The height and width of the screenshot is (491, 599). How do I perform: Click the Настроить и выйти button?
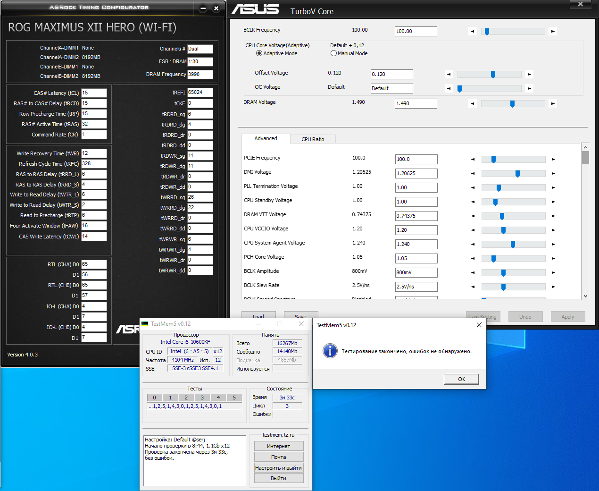[x=278, y=468]
